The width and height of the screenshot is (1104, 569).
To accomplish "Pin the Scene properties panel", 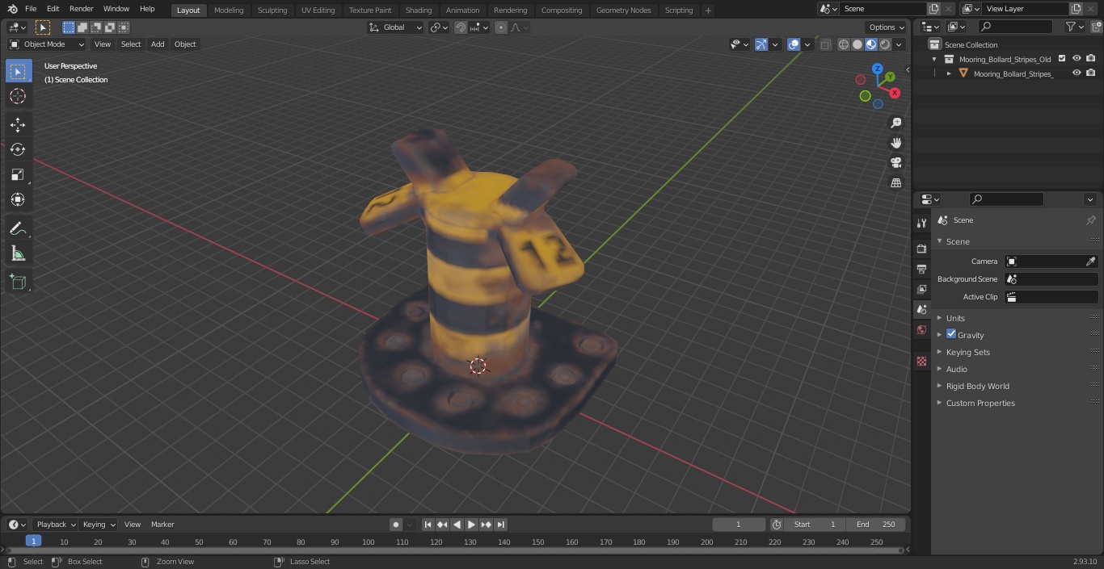I will coord(1090,220).
